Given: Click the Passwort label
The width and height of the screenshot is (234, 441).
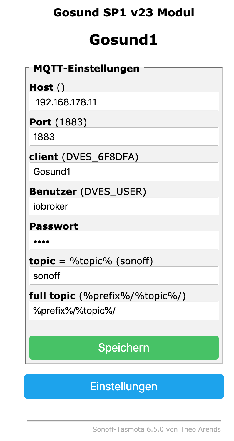Looking at the screenshot, I should 54,226.
